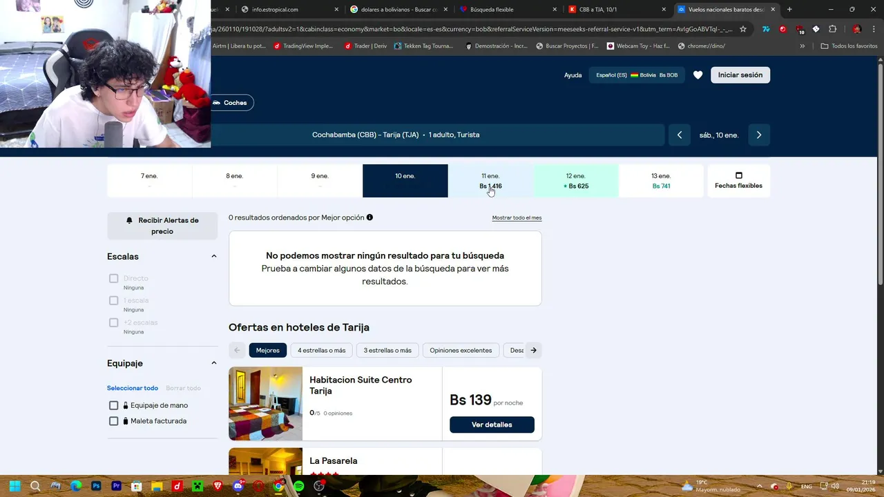Toggle the 1 escala checkbox
This screenshot has height=497, width=884.
[x=113, y=300]
